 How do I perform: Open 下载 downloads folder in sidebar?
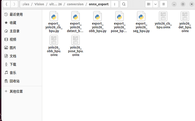click(22, 64)
